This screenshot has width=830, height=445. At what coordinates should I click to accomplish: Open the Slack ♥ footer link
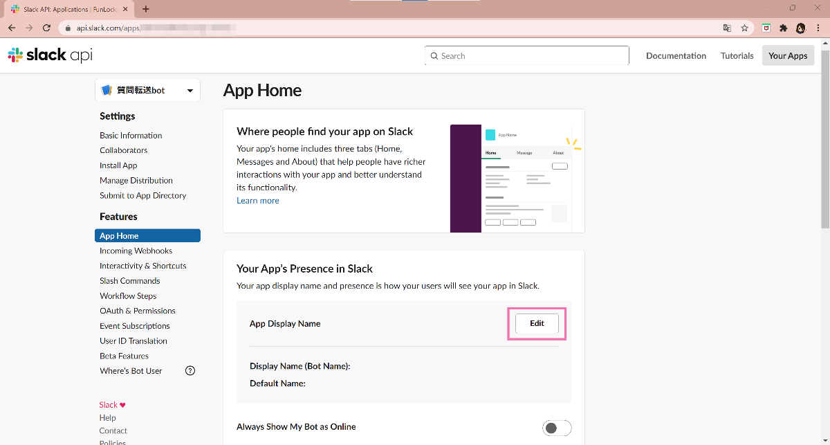(x=112, y=405)
